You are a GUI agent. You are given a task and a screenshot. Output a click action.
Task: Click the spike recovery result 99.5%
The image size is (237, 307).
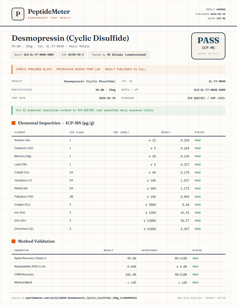click(x=132, y=258)
